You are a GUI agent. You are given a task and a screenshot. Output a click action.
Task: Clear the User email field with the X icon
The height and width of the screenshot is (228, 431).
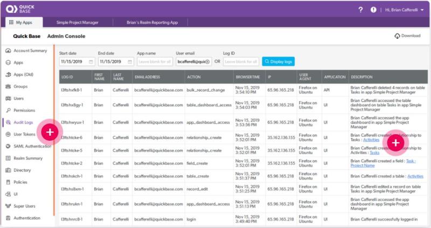[x=207, y=62]
